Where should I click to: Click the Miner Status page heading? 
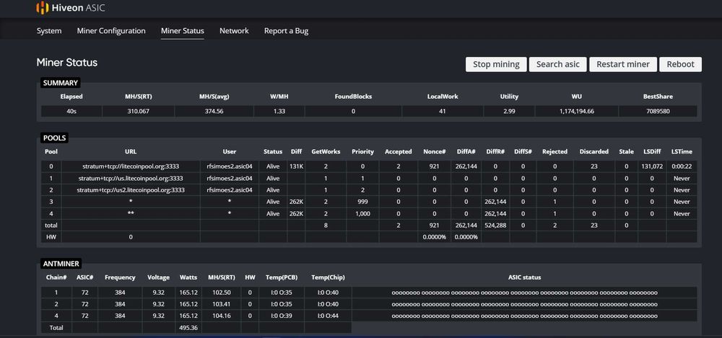tap(67, 63)
